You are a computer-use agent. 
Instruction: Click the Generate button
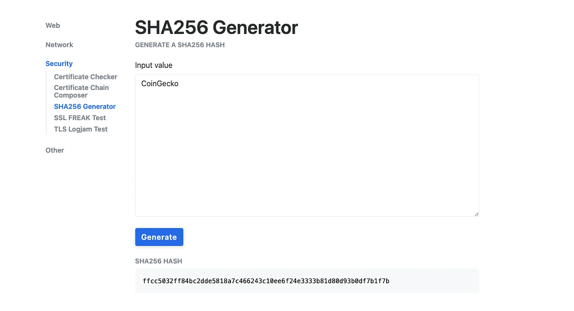159,237
